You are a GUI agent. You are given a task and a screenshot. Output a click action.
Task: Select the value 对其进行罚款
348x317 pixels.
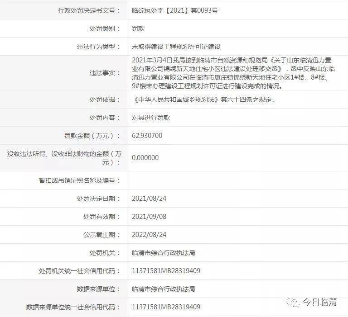151,118
